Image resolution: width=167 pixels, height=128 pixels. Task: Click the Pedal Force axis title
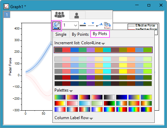click(x=10, y=66)
